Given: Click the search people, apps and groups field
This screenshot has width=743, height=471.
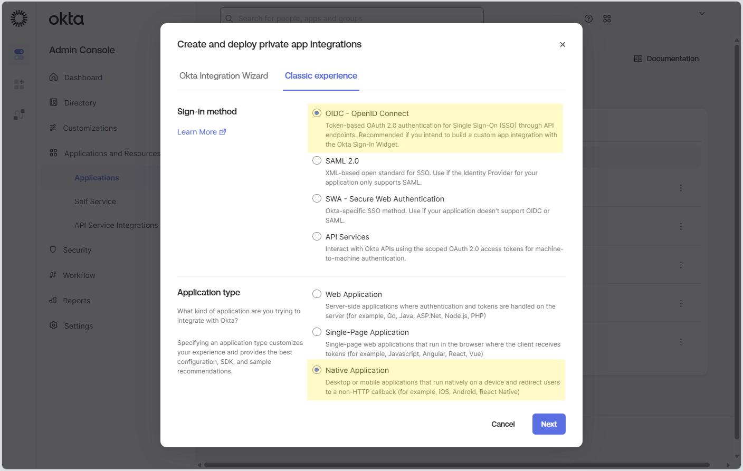Looking at the screenshot, I should point(352,18).
